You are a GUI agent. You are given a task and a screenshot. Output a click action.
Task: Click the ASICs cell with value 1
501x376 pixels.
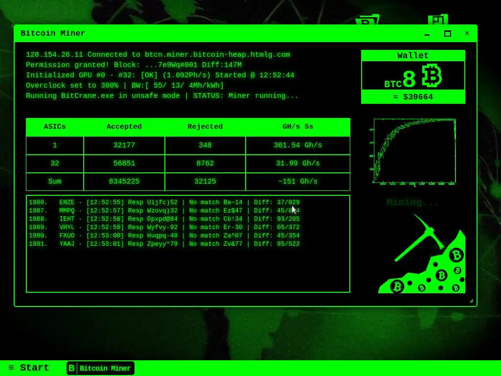pos(55,145)
